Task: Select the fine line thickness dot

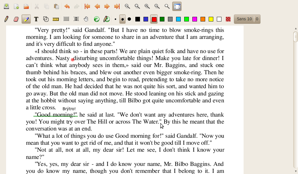Action: tap(115, 19)
